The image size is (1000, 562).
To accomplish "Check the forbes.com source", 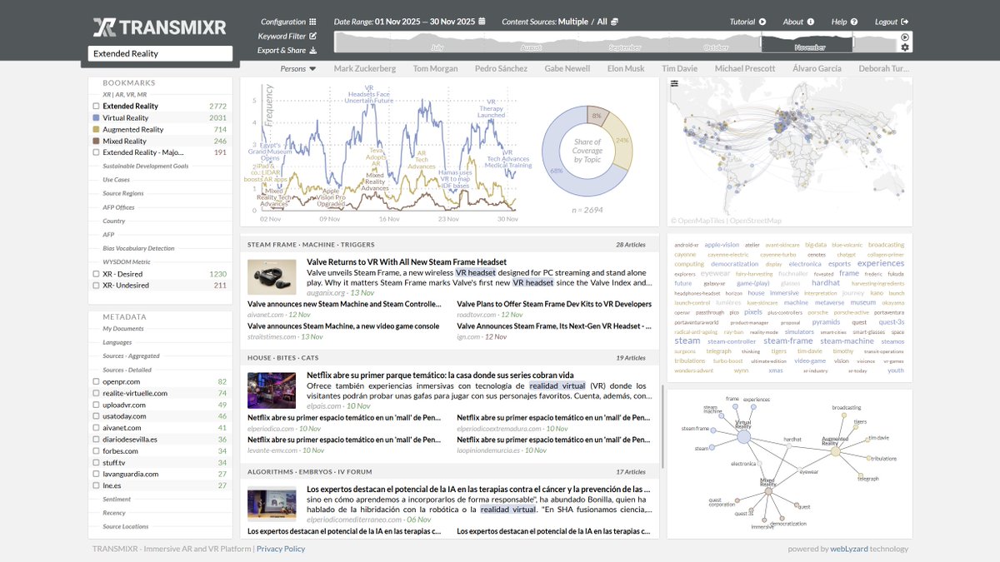I will point(97,451).
